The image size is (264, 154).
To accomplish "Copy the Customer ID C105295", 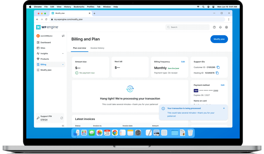I will pos(218,67).
